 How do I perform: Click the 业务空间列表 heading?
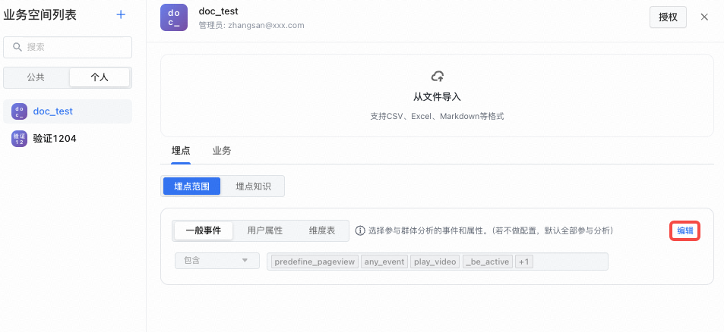coord(40,14)
